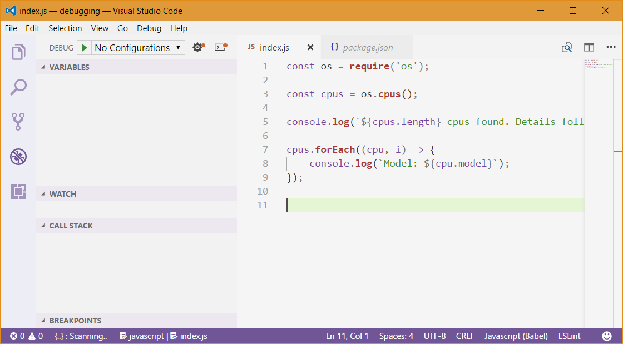Change end-of-line sequence CRLF
This screenshot has width=623, height=344.
(465, 336)
